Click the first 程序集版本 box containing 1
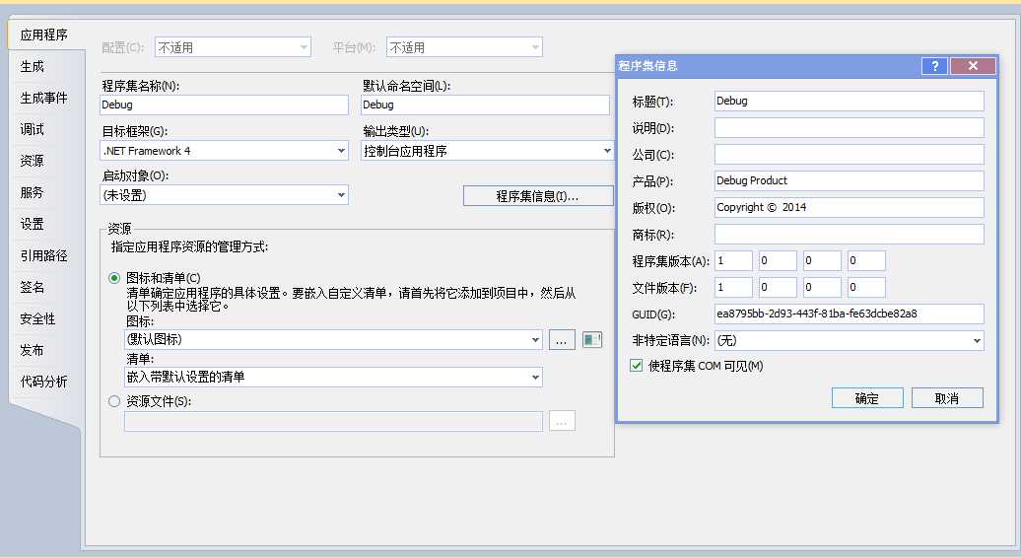This screenshot has width=1021, height=558. 733,261
